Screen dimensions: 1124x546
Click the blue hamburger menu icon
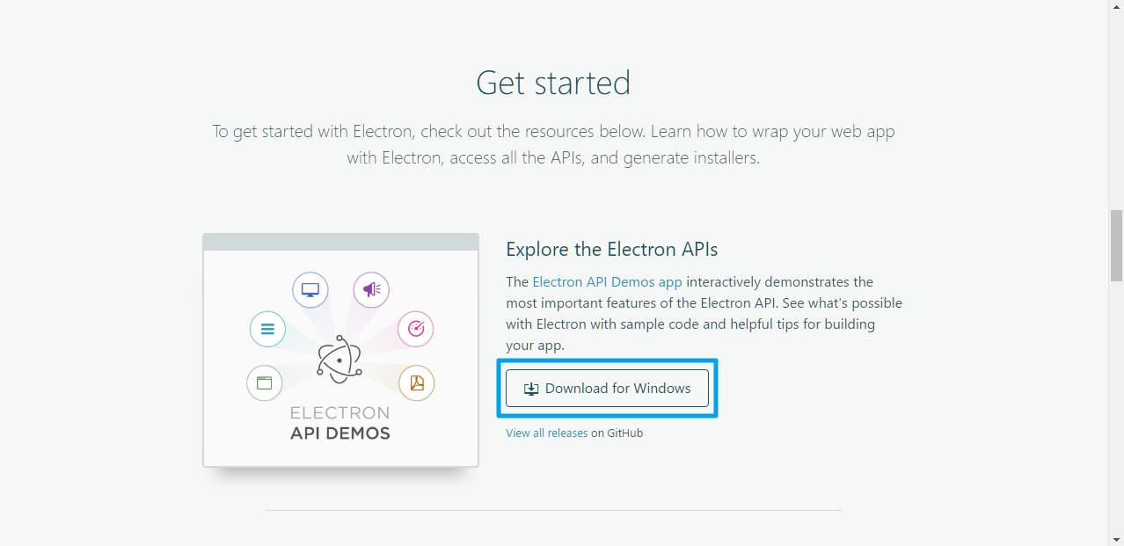(x=266, y=329)
